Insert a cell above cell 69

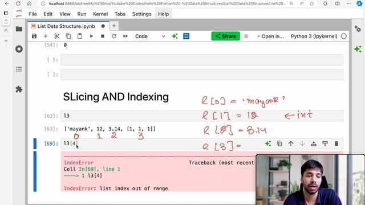pos(314,143)
